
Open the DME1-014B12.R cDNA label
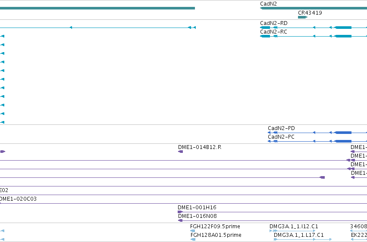click(200, 147)
